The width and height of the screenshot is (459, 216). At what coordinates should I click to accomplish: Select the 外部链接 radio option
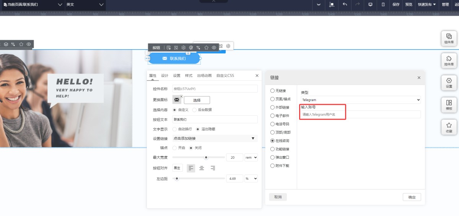(x=273, y=107)
